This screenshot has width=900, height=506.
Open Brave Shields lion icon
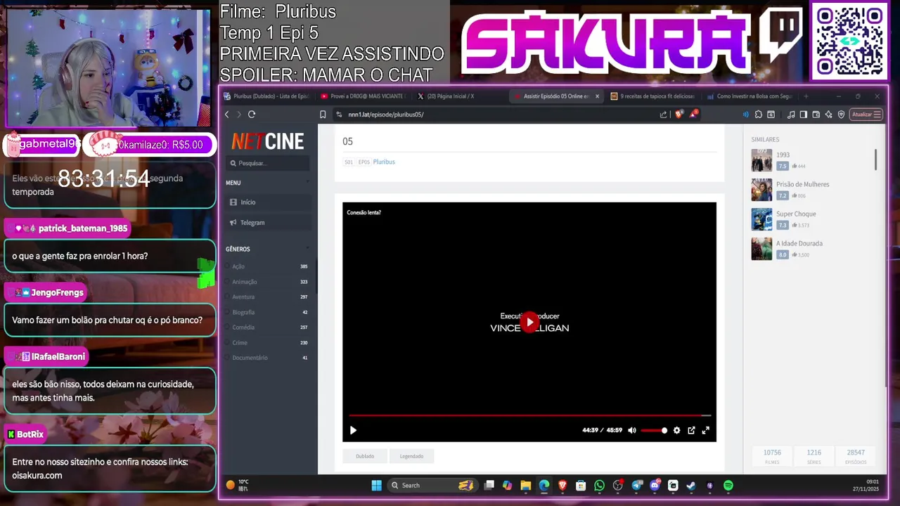click(679, 115)
